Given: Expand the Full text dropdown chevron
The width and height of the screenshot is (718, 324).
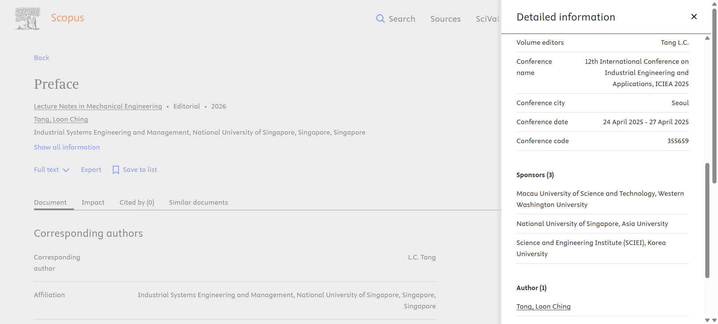Looking at the screenshot, I should [66, 170].
